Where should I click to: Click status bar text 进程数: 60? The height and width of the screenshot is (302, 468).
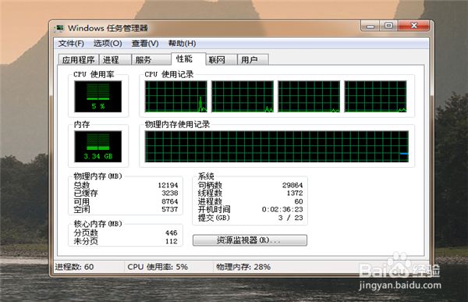tap(74, 267)
